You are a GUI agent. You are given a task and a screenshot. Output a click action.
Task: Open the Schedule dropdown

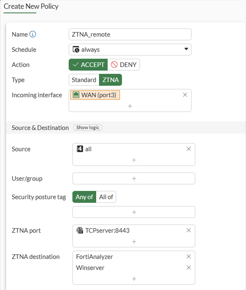(x=130, y=50)
